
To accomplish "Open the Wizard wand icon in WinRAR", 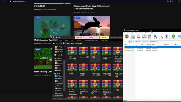I will (x=161, y=37).
